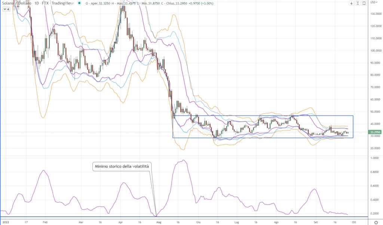Viewport: 383px width, 225px height.
Task: Click the 2022 year label on time axis
Action: (x=5, y=221)
